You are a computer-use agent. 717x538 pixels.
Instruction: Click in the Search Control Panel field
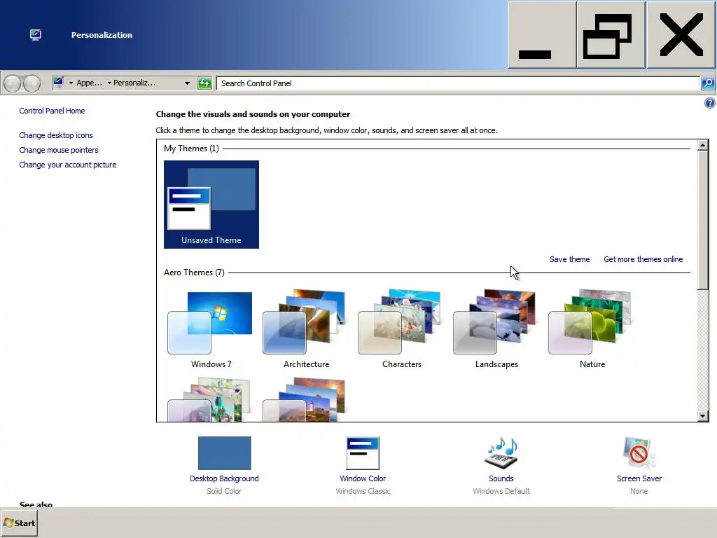point(458,83)
